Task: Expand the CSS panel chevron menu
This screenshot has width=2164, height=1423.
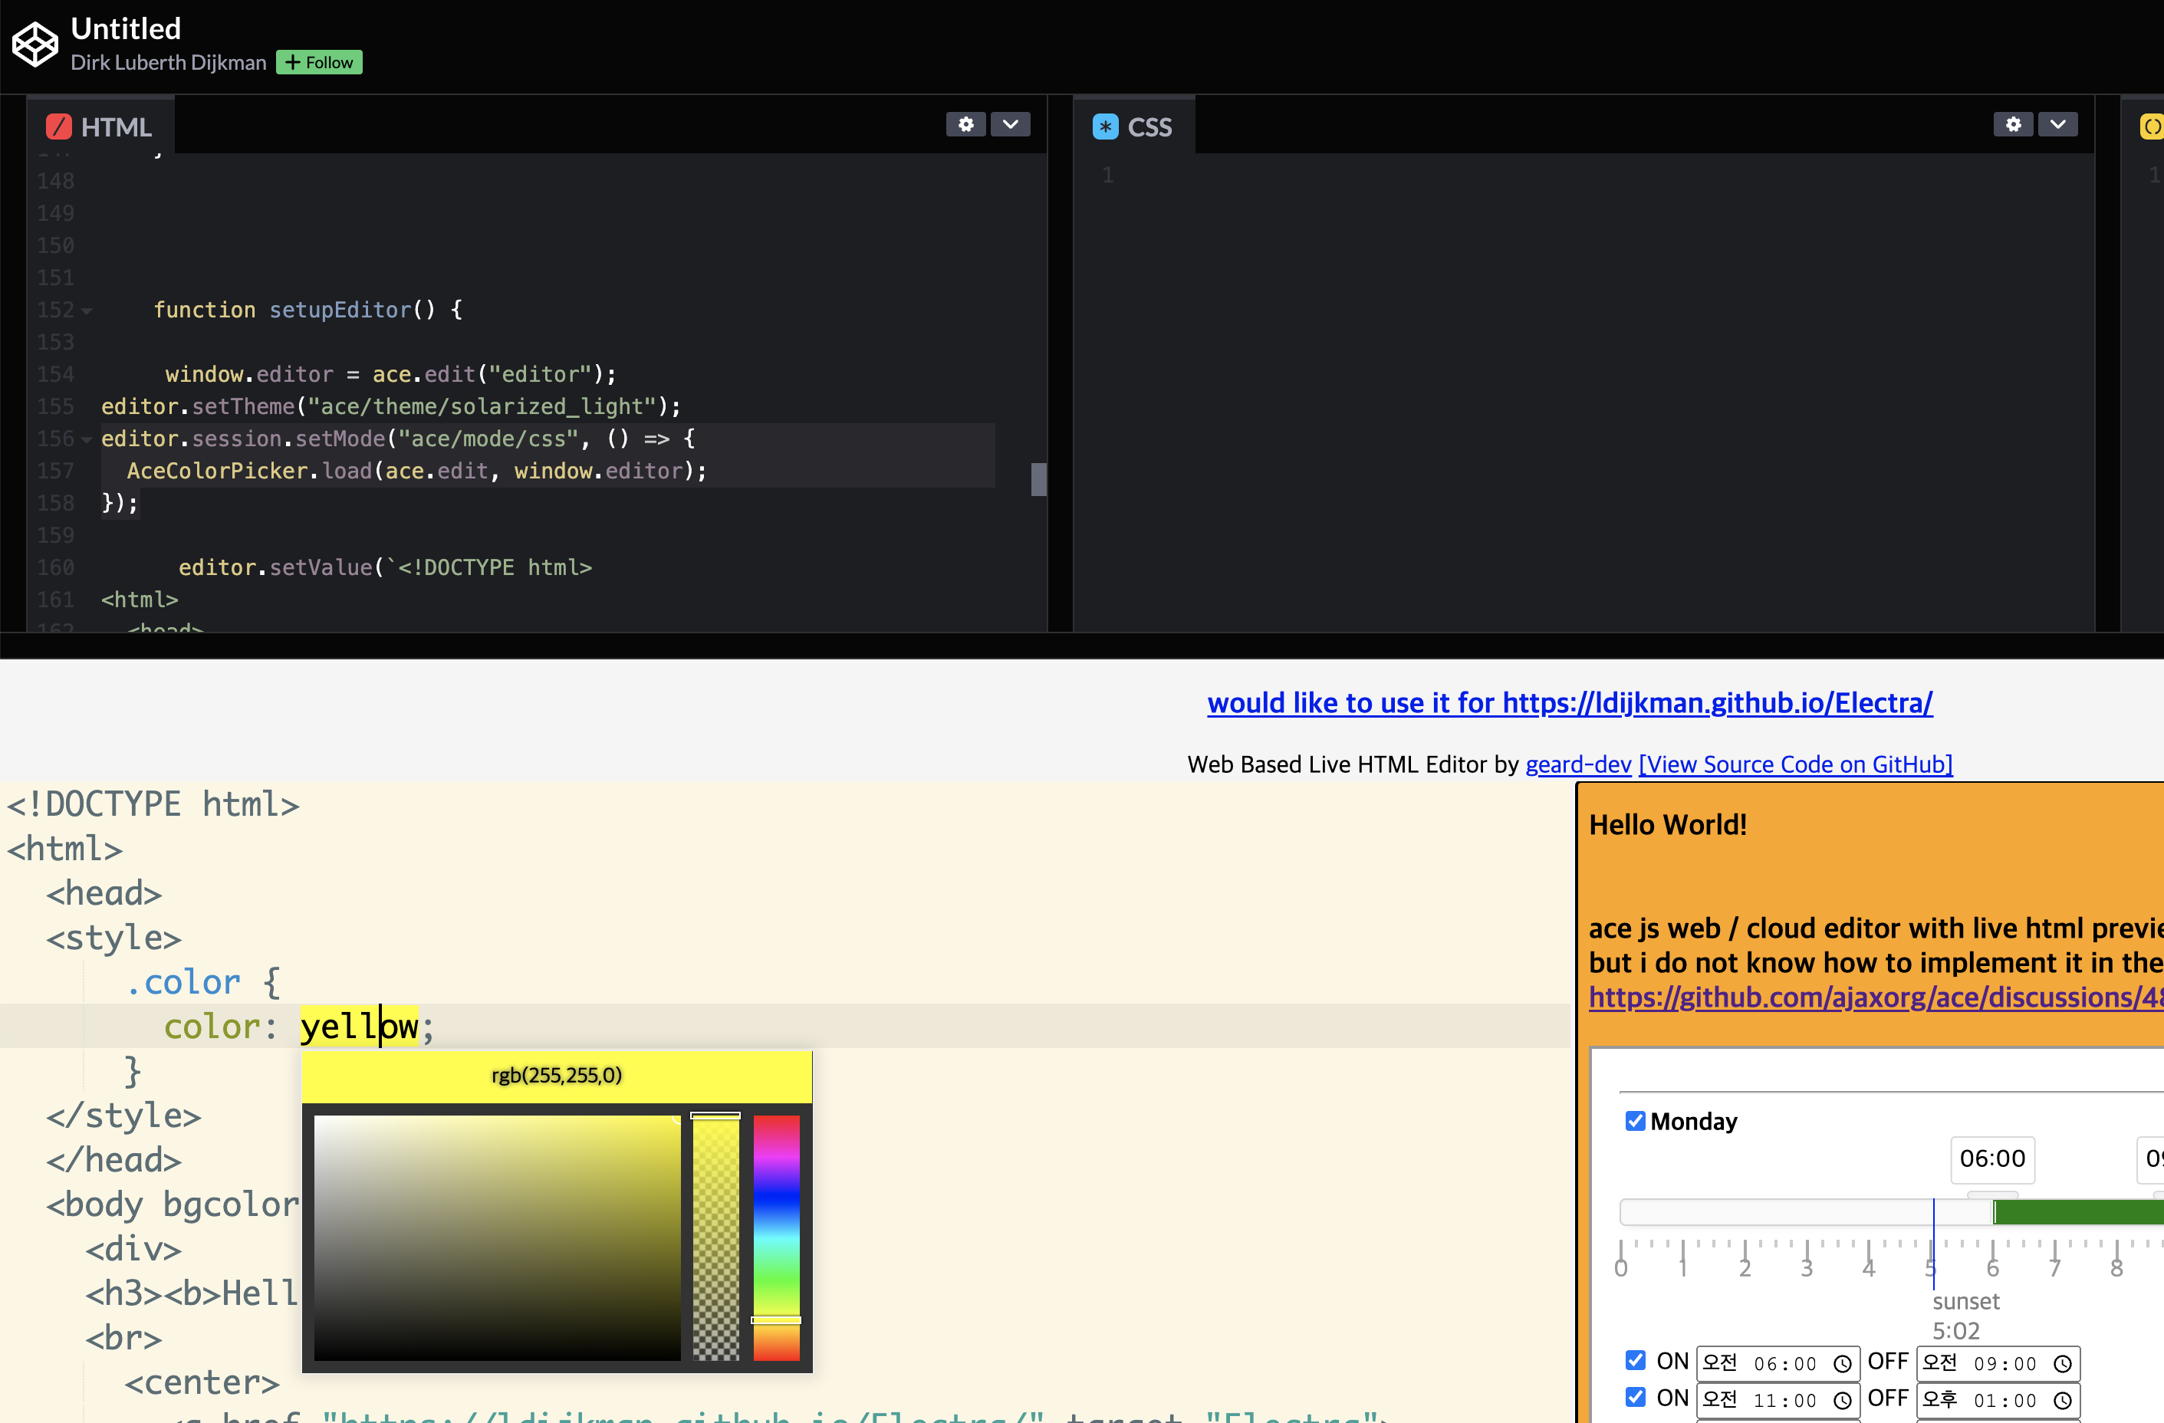Action: pyautogui.click(x=2057, y=123)
